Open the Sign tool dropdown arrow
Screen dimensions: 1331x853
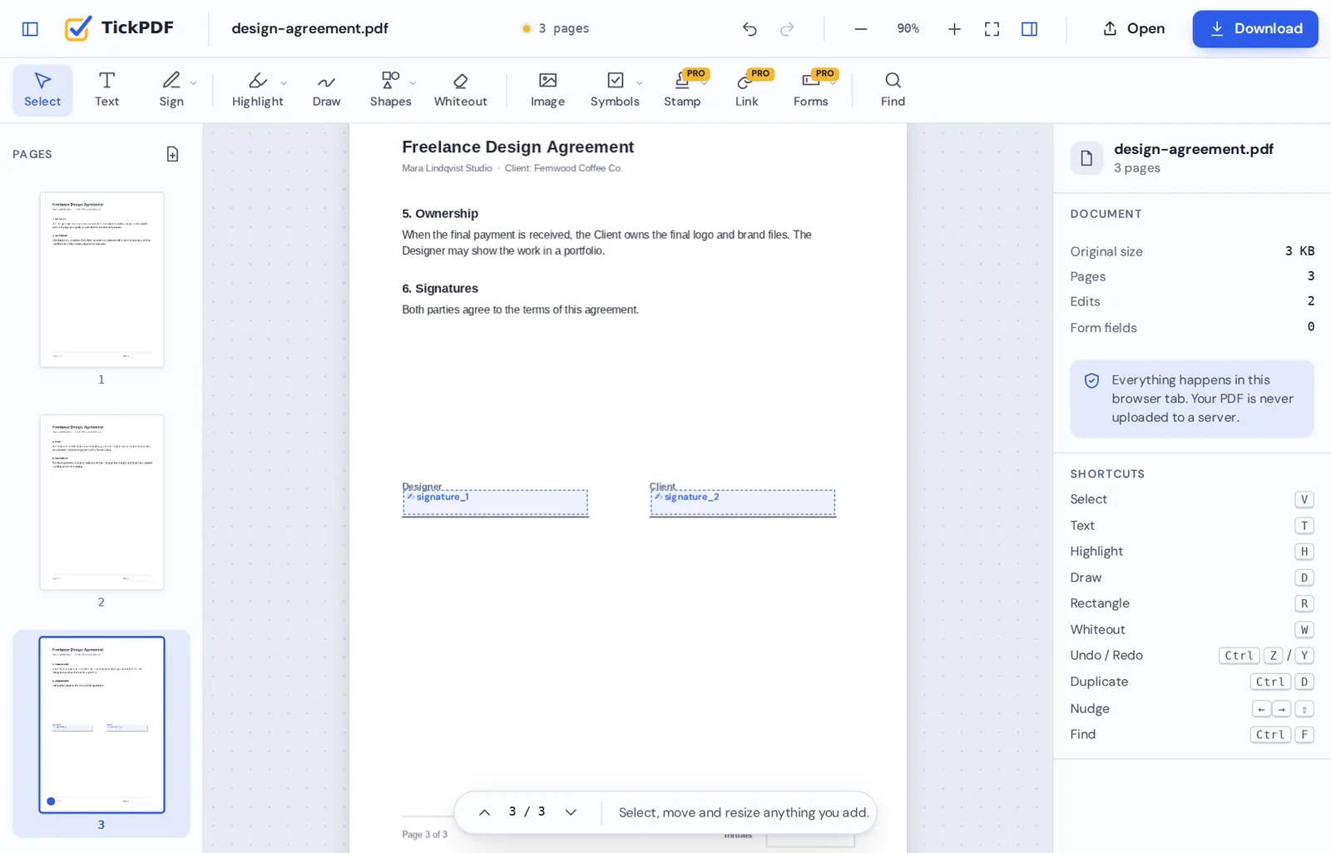[x=194, y=82]
